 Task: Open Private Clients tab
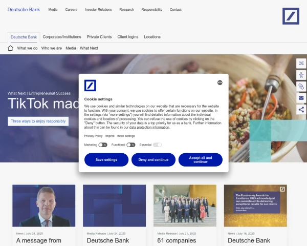99,37
